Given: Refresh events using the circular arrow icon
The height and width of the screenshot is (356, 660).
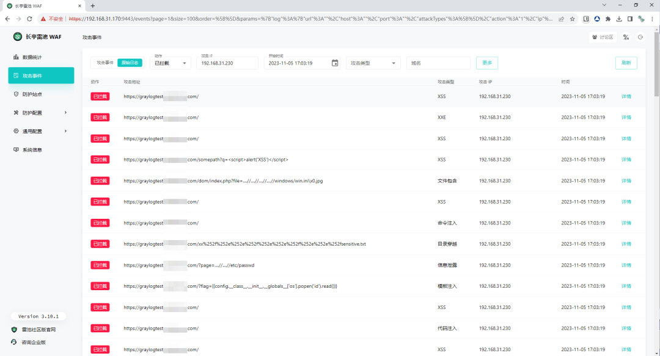Looking at the screenshot, I should coord(626,63).
